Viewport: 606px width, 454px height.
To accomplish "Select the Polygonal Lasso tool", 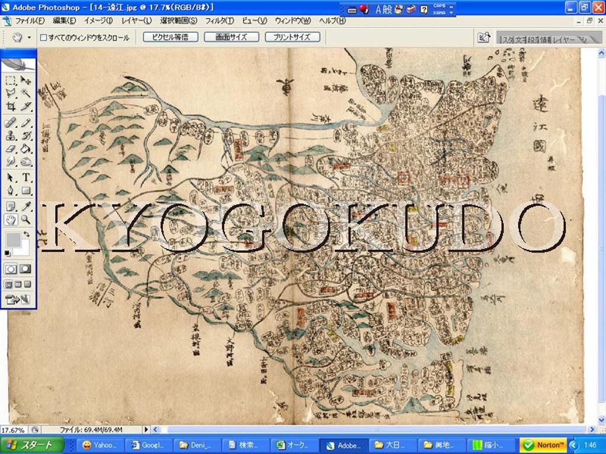I will [11, 93].
